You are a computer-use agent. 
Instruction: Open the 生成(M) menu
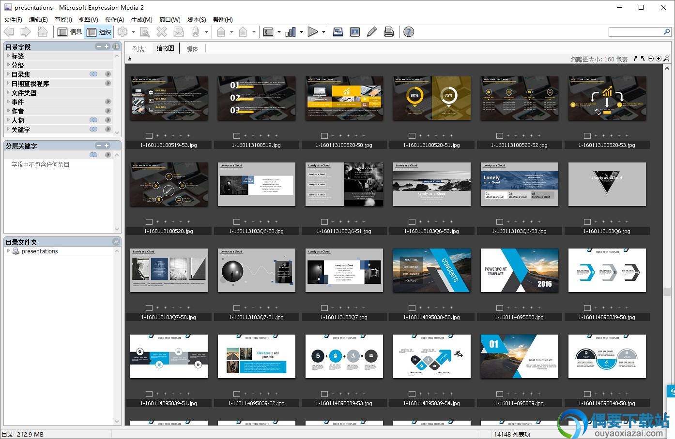pyautogui.click(x=142, y=19)
